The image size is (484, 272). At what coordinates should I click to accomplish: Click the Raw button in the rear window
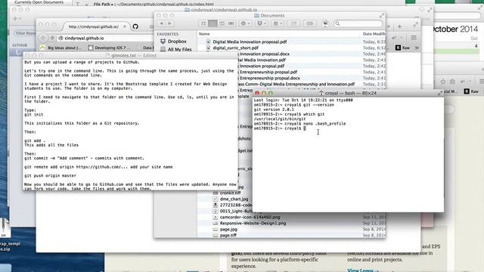pyautogui.click(x=403, y=48)
